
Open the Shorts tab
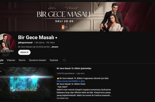click(x=22, y=60)
